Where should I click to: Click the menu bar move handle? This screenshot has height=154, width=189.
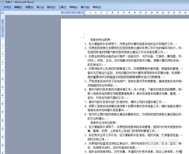(2, 7)
